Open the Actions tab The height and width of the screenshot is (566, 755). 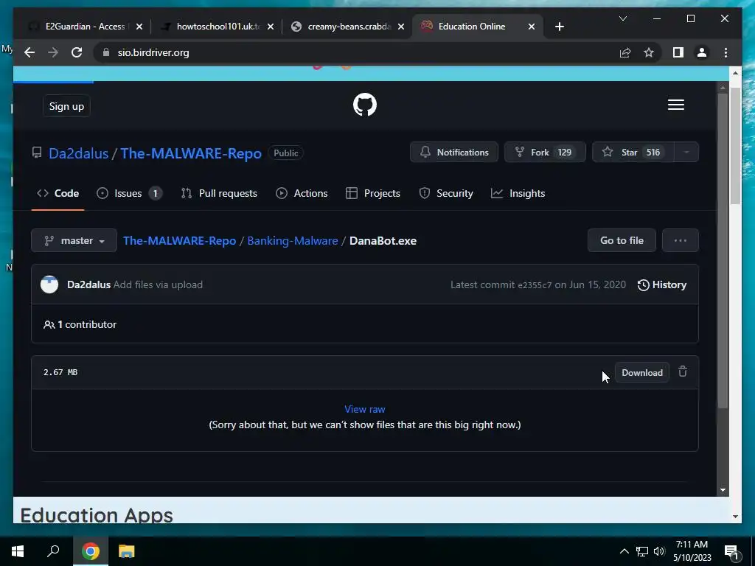click(302, 193)
